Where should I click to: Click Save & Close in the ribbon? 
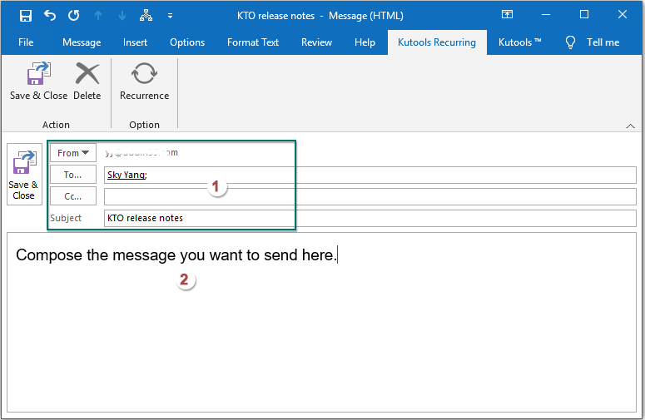[38, 82]
